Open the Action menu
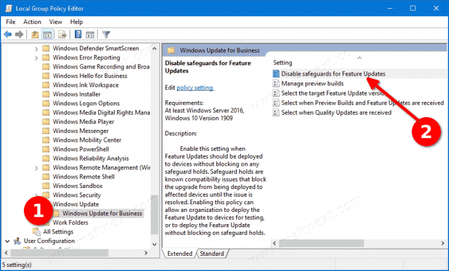This screenshot has height=271, width=449. [32, 22]
